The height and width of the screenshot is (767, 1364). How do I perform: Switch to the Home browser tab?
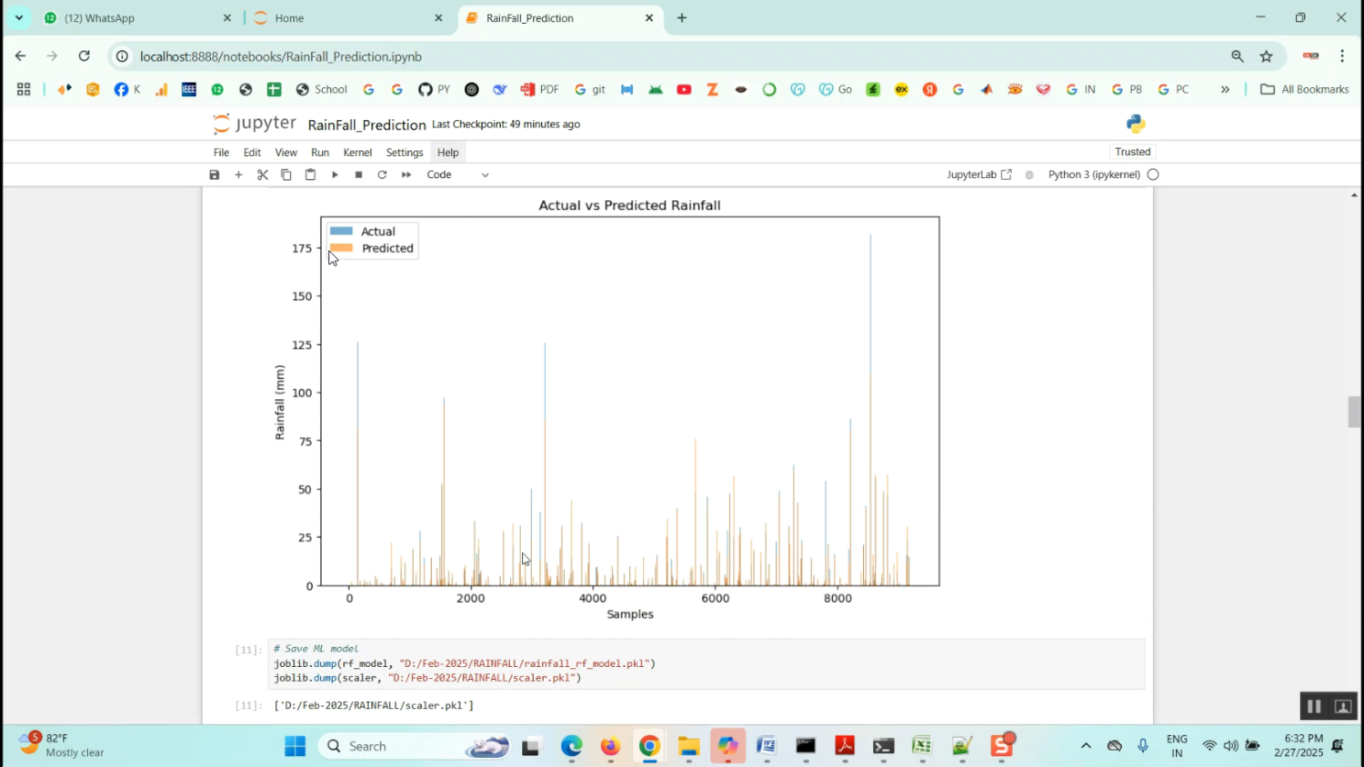click(x=346, y=18)
